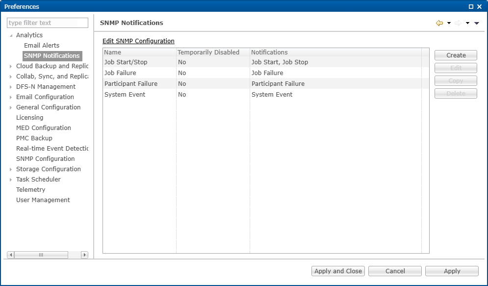
Task: Click the tree horizontal scrollbar thumb
Action: coord(41,255)
